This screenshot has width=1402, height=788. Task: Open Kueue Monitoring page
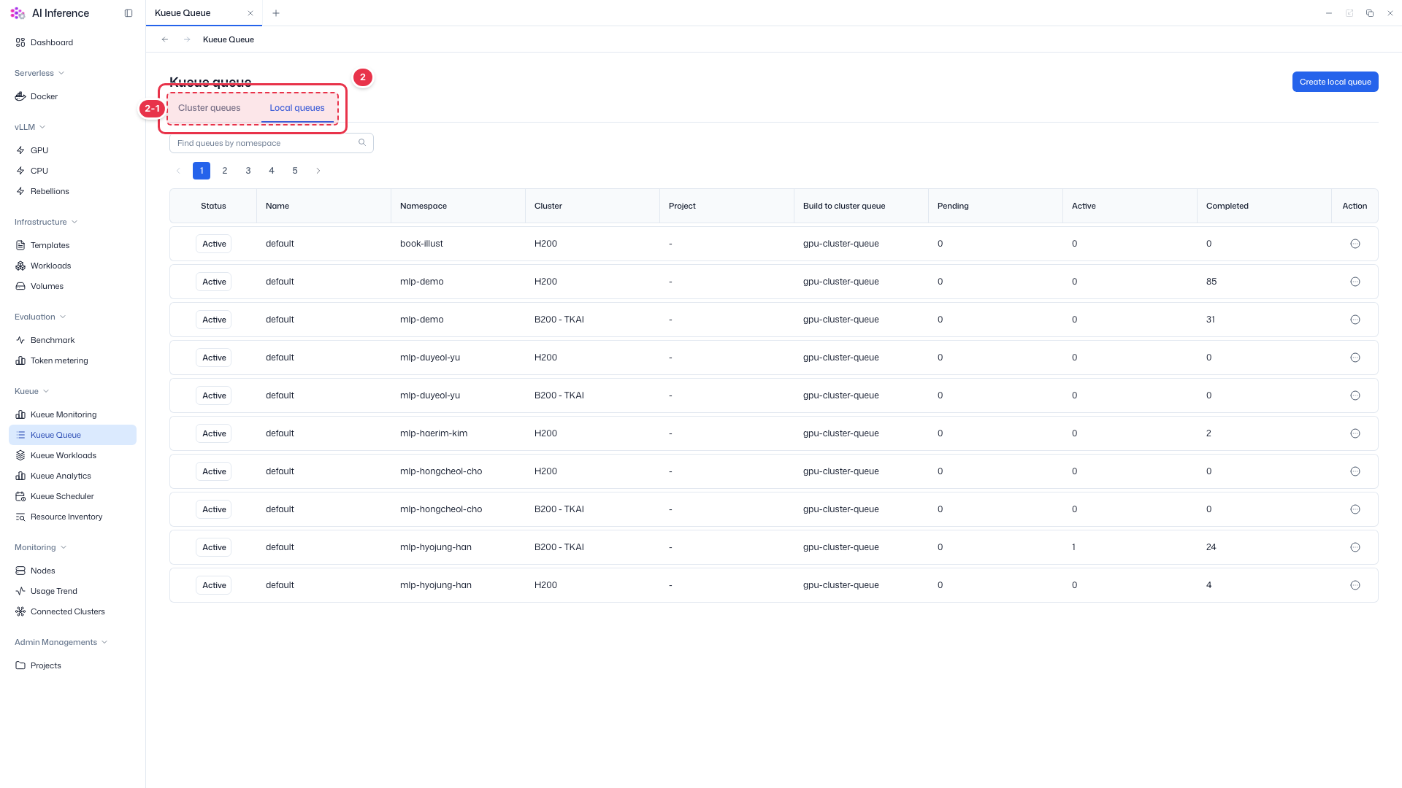pyautogui.click(x=64, y=414)
